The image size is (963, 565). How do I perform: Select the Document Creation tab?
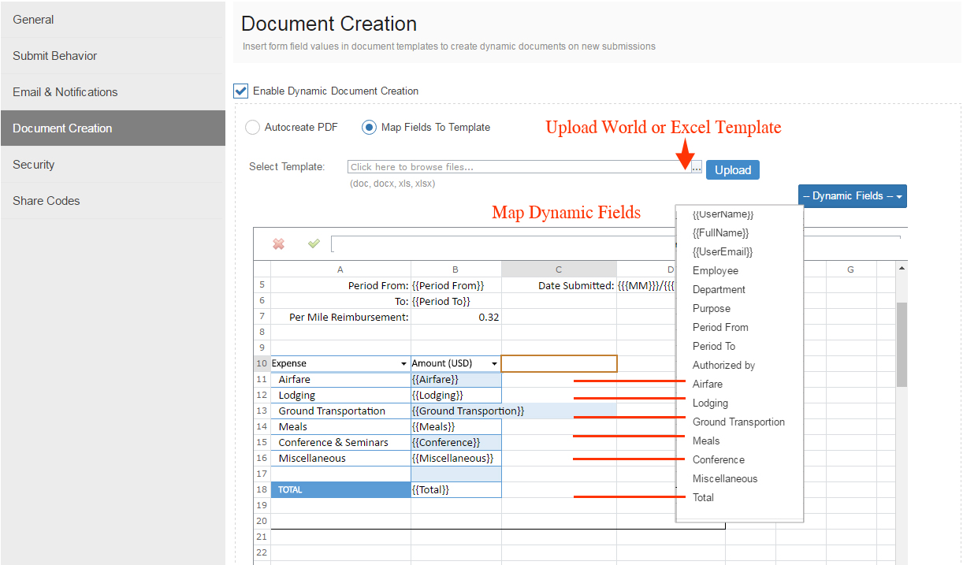point(113,128)
